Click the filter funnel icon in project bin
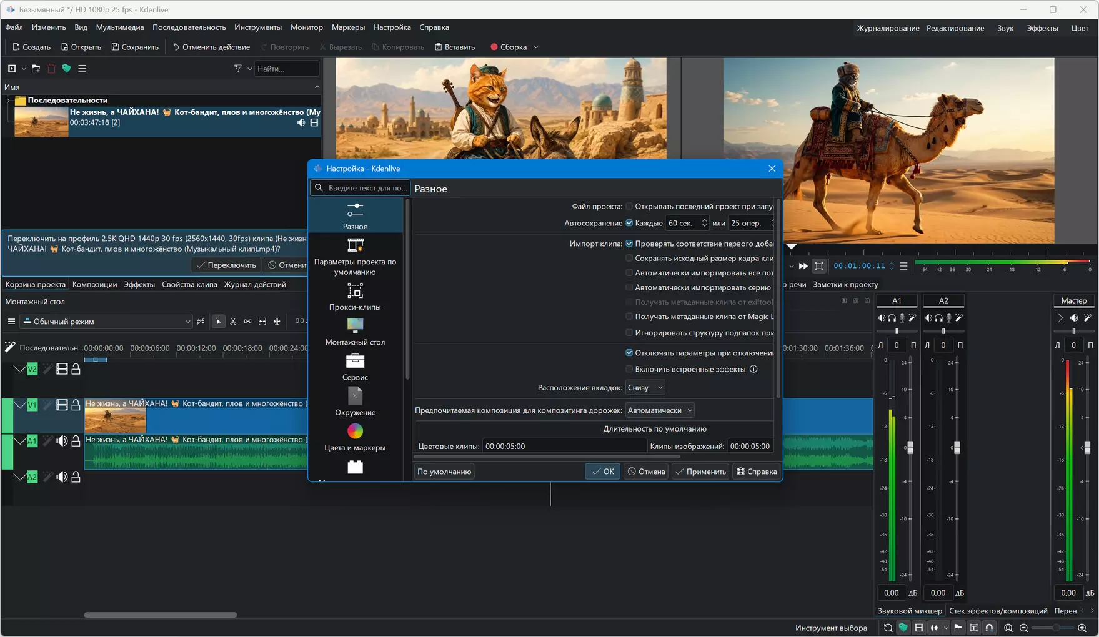Screen dimensions: 1099x637 coord(237,69)
